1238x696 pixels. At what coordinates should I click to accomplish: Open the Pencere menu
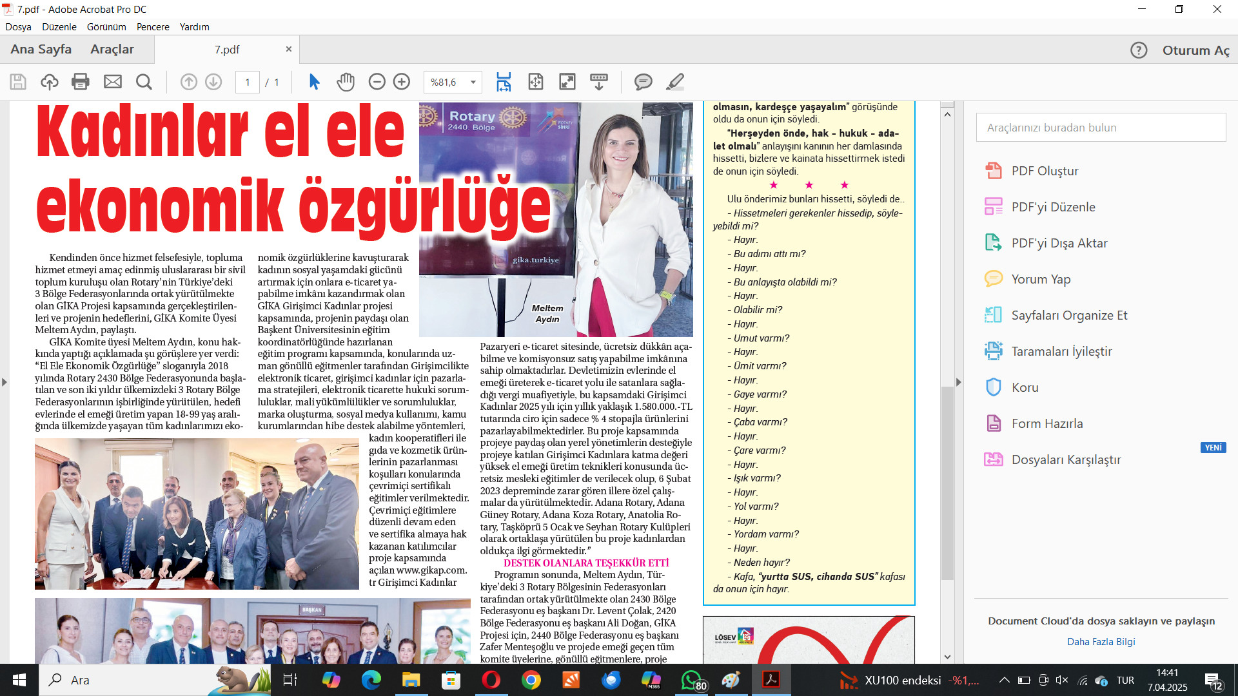[x=153, y=27]
